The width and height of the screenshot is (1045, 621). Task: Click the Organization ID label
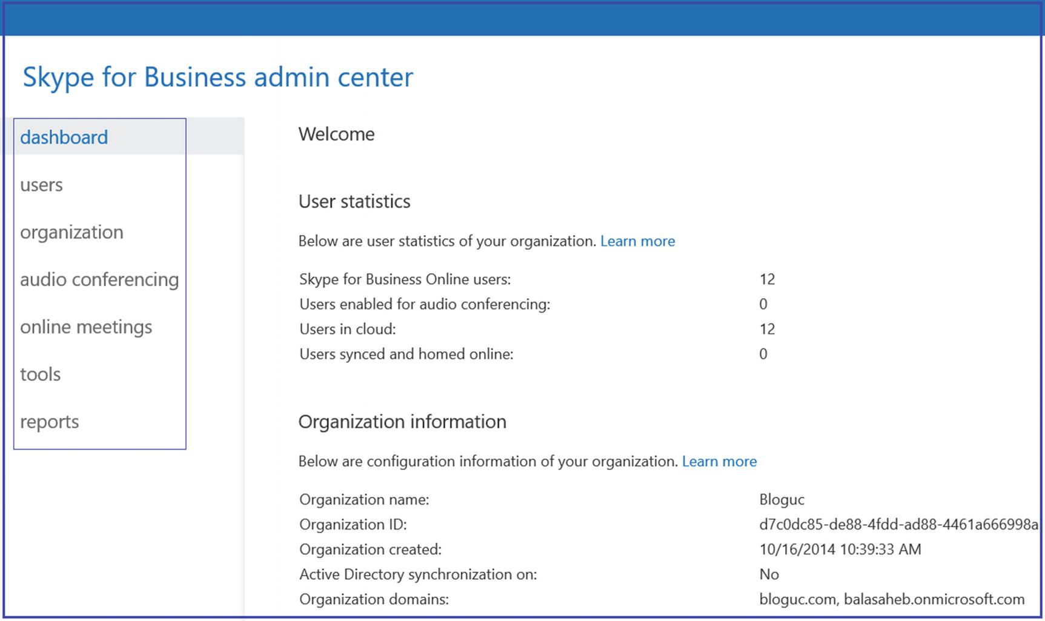tap(353, 525)
